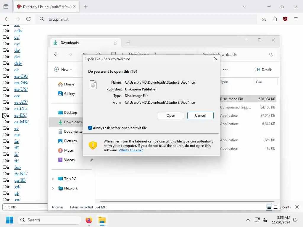Expand the Network tree node
Viewport: 303px width, 227px height.
(53, 188)
